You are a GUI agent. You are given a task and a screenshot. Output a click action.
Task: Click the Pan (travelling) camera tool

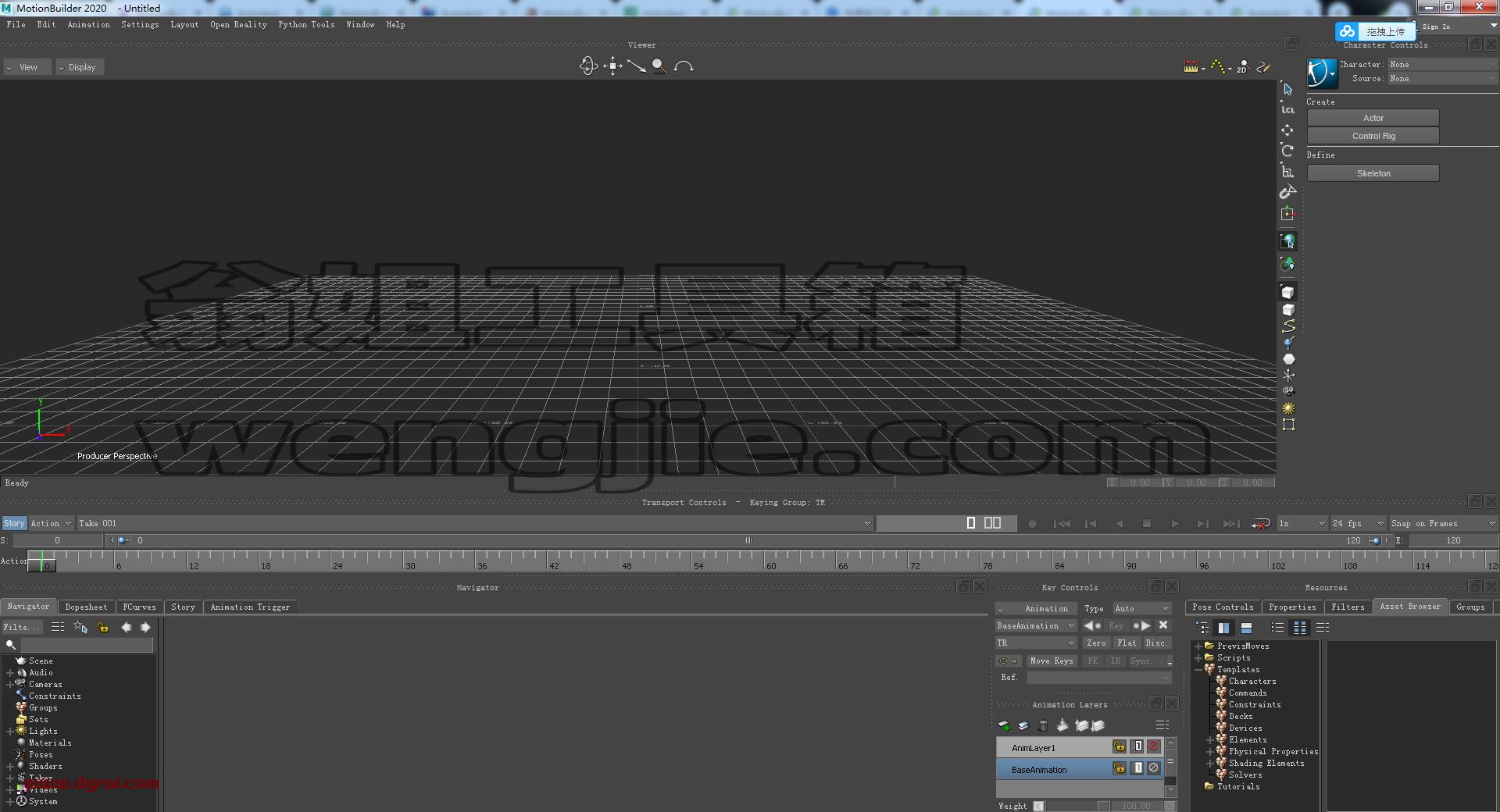pos(612,66)
